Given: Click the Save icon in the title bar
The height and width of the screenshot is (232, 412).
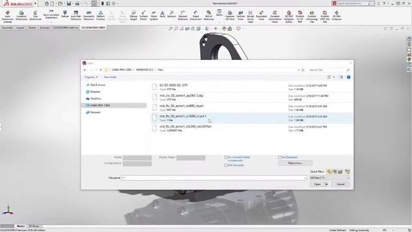Looking at the screenshot, I should pyautogui.click(x=69, y=3).
